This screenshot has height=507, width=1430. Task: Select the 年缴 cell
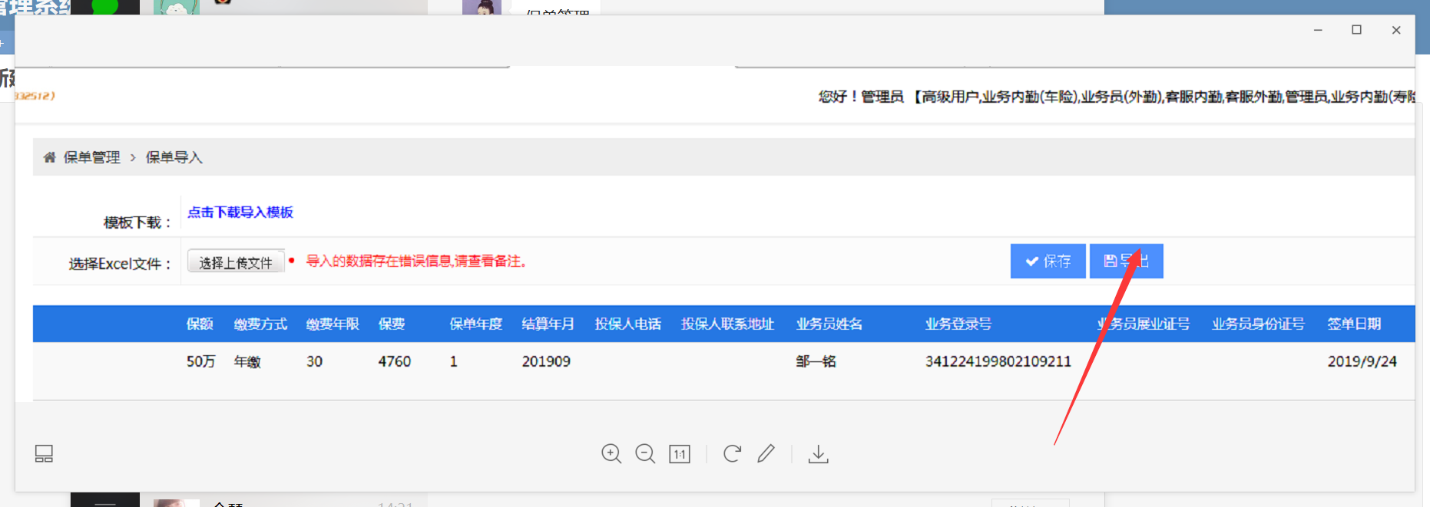tap(247, 361)
